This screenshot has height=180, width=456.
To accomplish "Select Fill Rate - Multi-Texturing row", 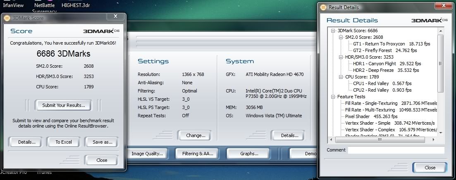I will 391,110.
